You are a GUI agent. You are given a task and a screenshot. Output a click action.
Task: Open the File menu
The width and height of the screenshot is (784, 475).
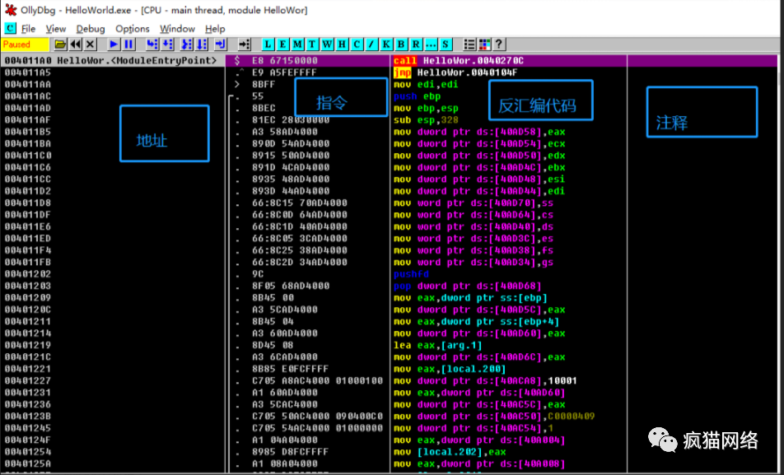[28, 29]
